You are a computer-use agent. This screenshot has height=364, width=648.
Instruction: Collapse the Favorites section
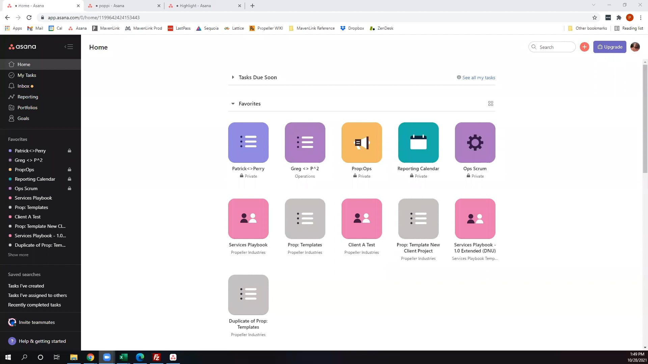point(233,104)
